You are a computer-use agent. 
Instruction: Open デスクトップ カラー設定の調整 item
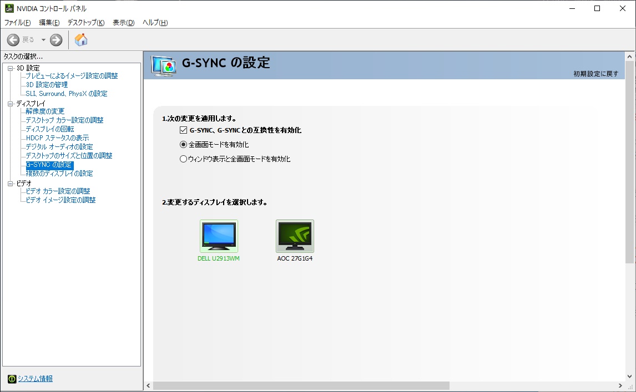64,120
